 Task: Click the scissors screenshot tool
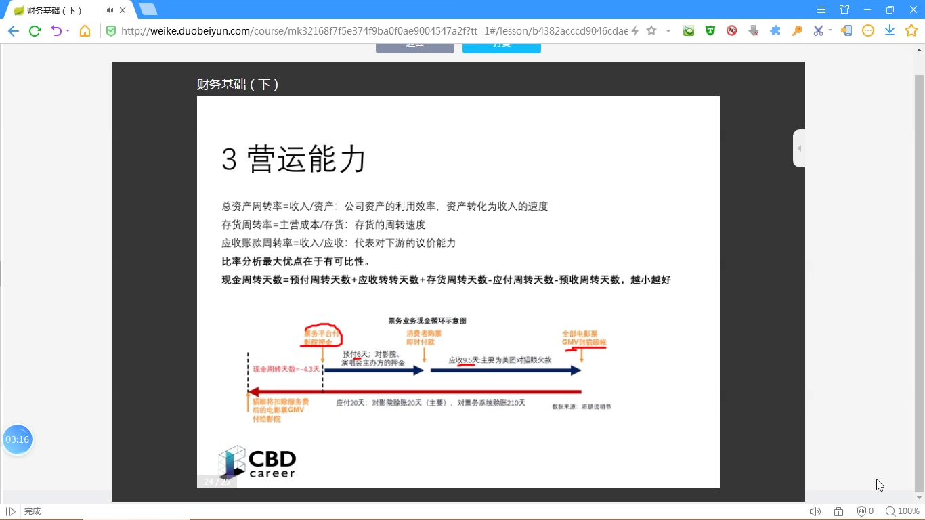pyautogui.click(x=818, y=30)
